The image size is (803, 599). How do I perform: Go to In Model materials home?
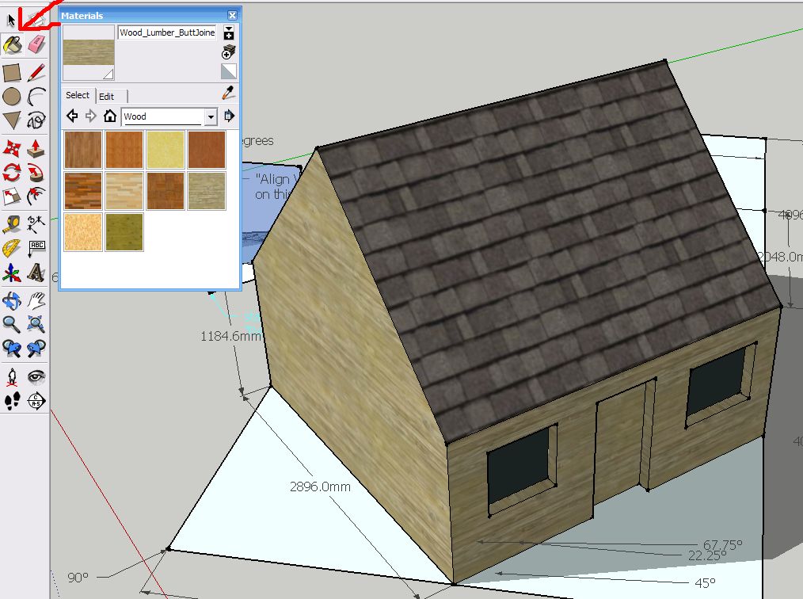(110, 116)
